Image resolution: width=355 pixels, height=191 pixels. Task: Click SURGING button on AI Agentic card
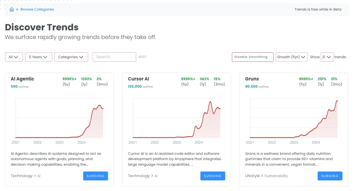[95, 176]
